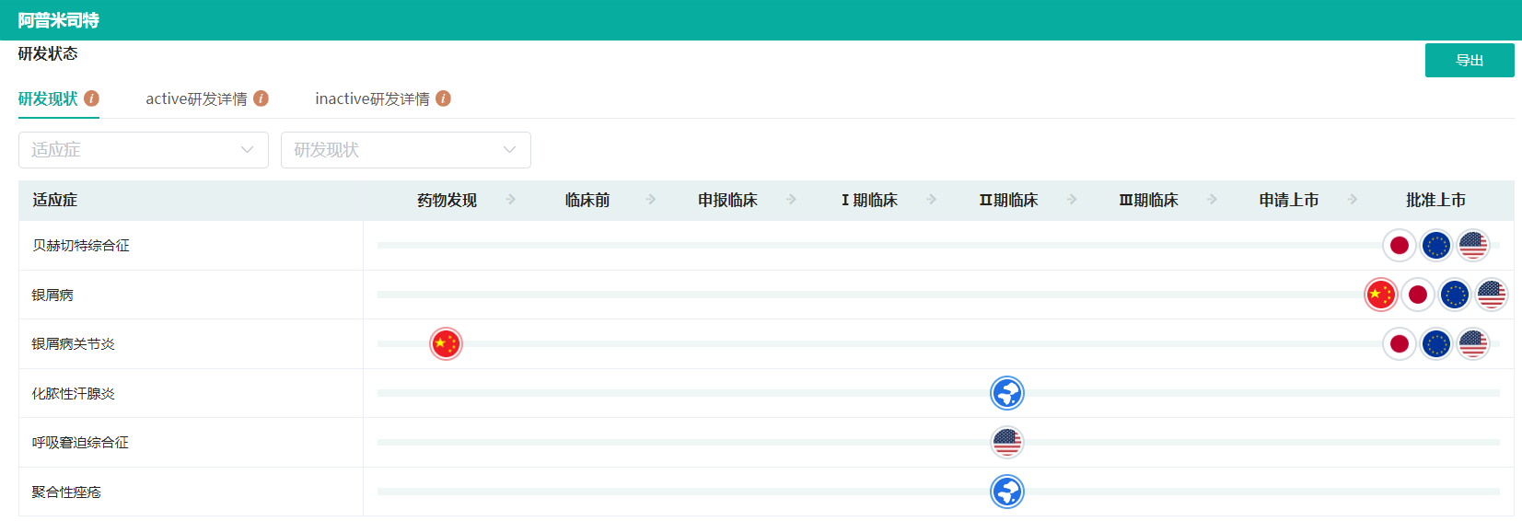This screenshot has height=521, width=1522.
Task: Click the Ⅱ期临床 stage header
Action: coord(1008,200)
